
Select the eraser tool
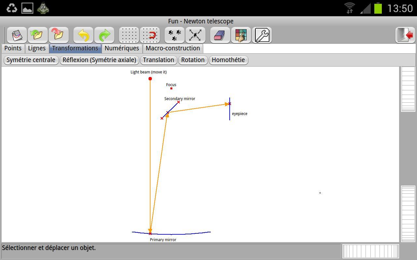[220, 35]
